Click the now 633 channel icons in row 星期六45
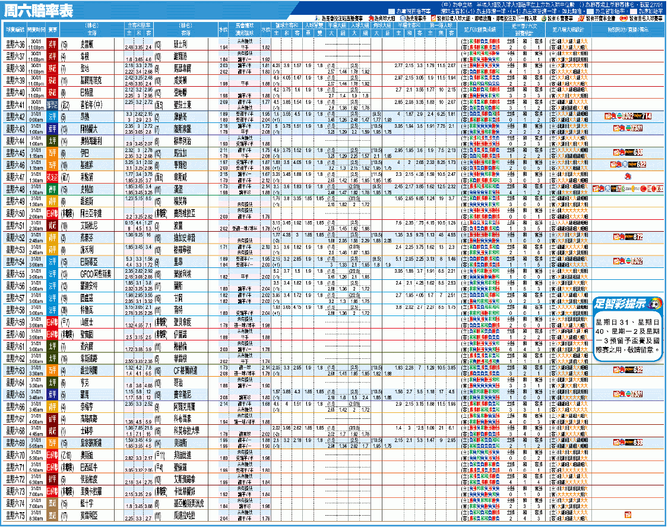668x527 pixels. click(x=628, y=153)
